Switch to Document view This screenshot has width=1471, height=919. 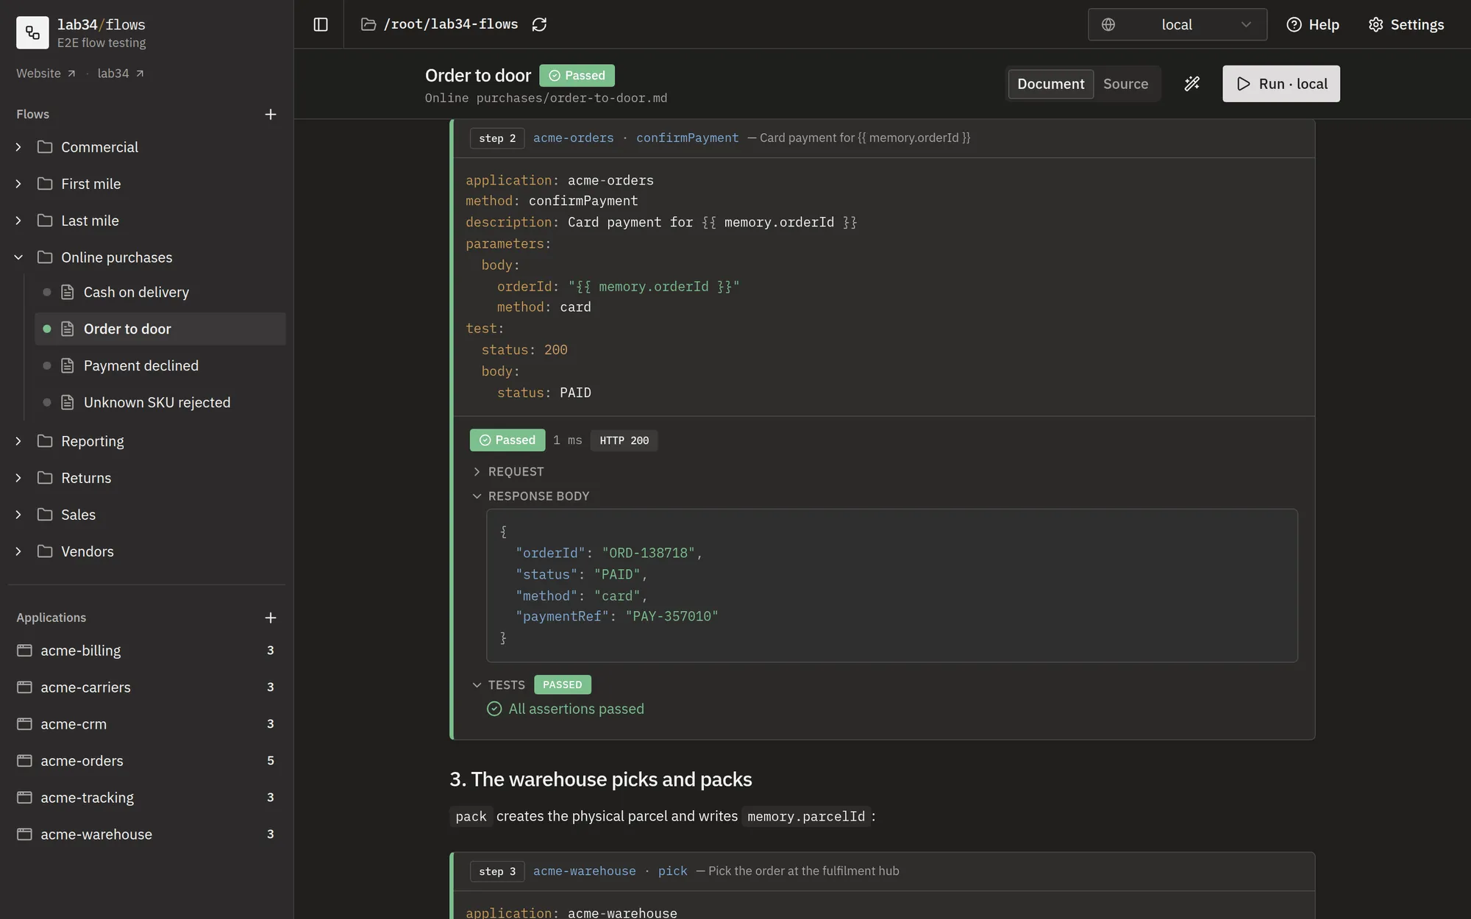(x=1050, y=84)
